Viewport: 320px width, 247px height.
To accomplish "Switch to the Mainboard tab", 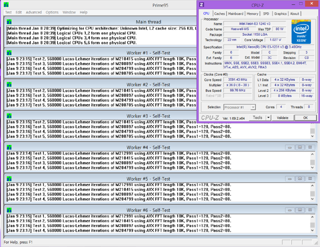I will [236, 14].
